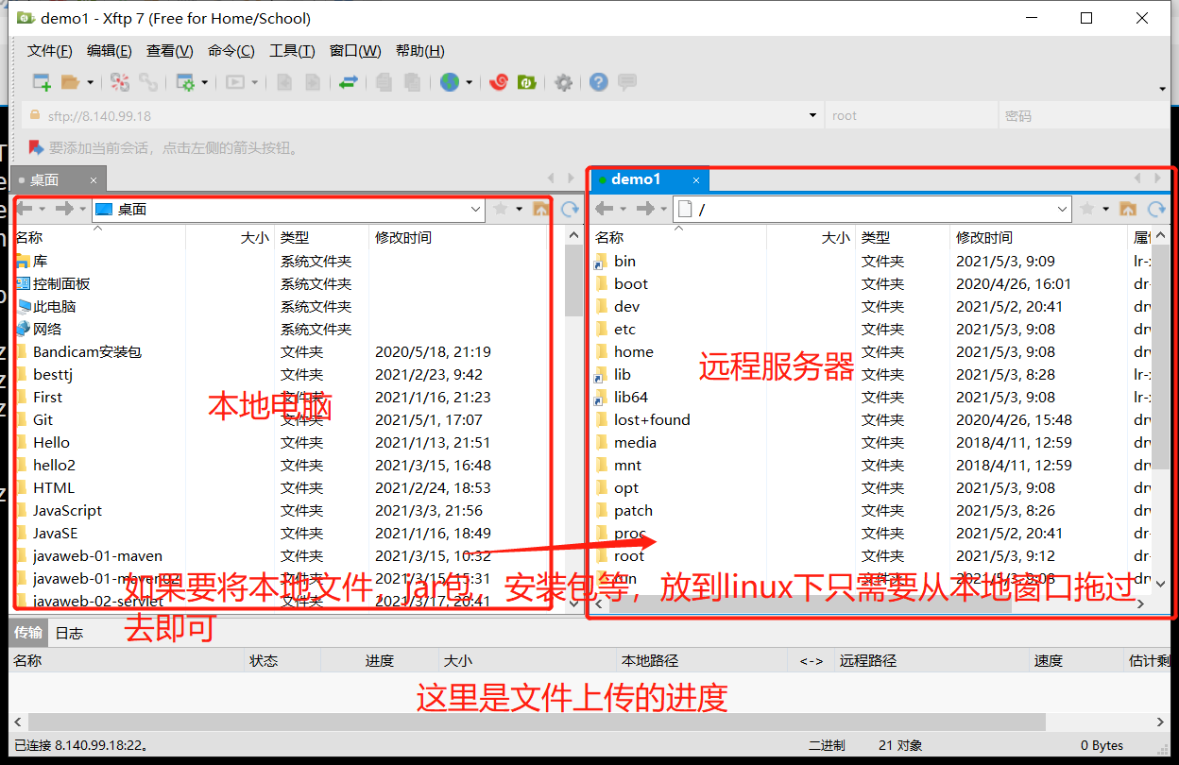Select the remote lost+found folder
Viewport: 1179px width, 765px height.
(652, 419)
